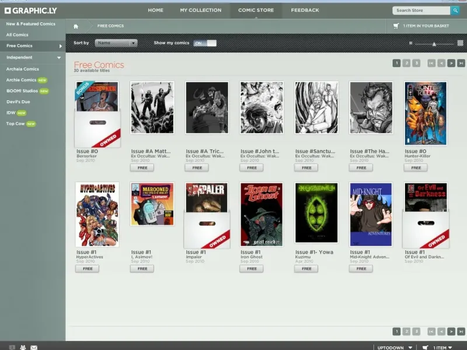Go to page 2 in top pager
Image resolution: width=467 pixels, height=350 pixels.
point(406,63)
